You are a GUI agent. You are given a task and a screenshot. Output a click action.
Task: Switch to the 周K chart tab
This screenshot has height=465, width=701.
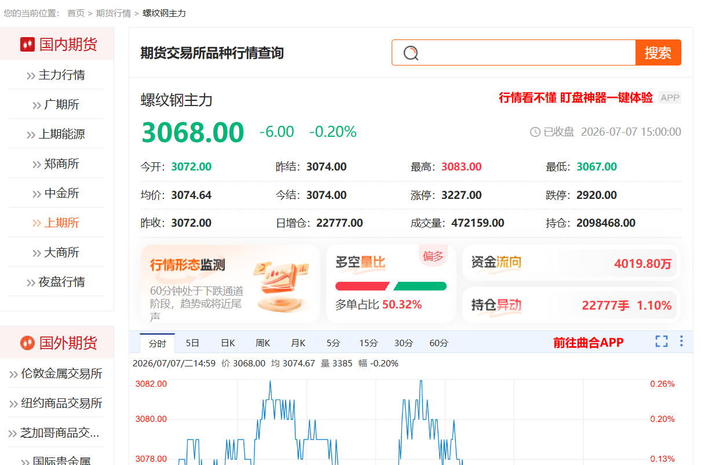(x=263, y=343)
